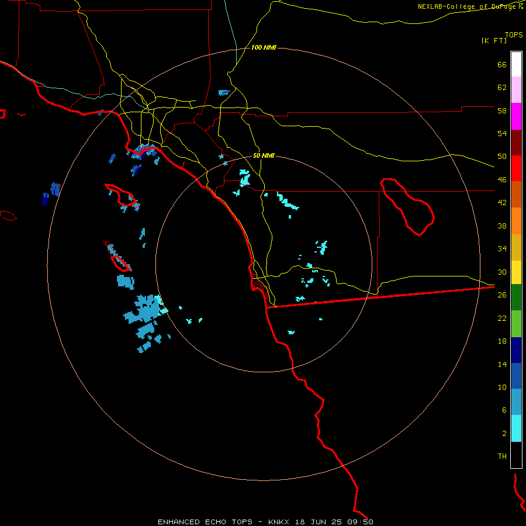Click the "50 NMI" range ring label

[x=264, y=155]
